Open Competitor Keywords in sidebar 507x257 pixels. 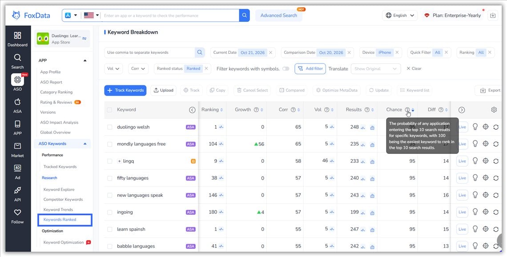click(x=63, y=200)
